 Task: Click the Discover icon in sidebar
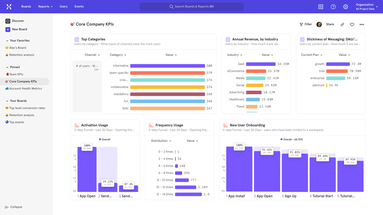pyautogui.click(x=8, y=21)
